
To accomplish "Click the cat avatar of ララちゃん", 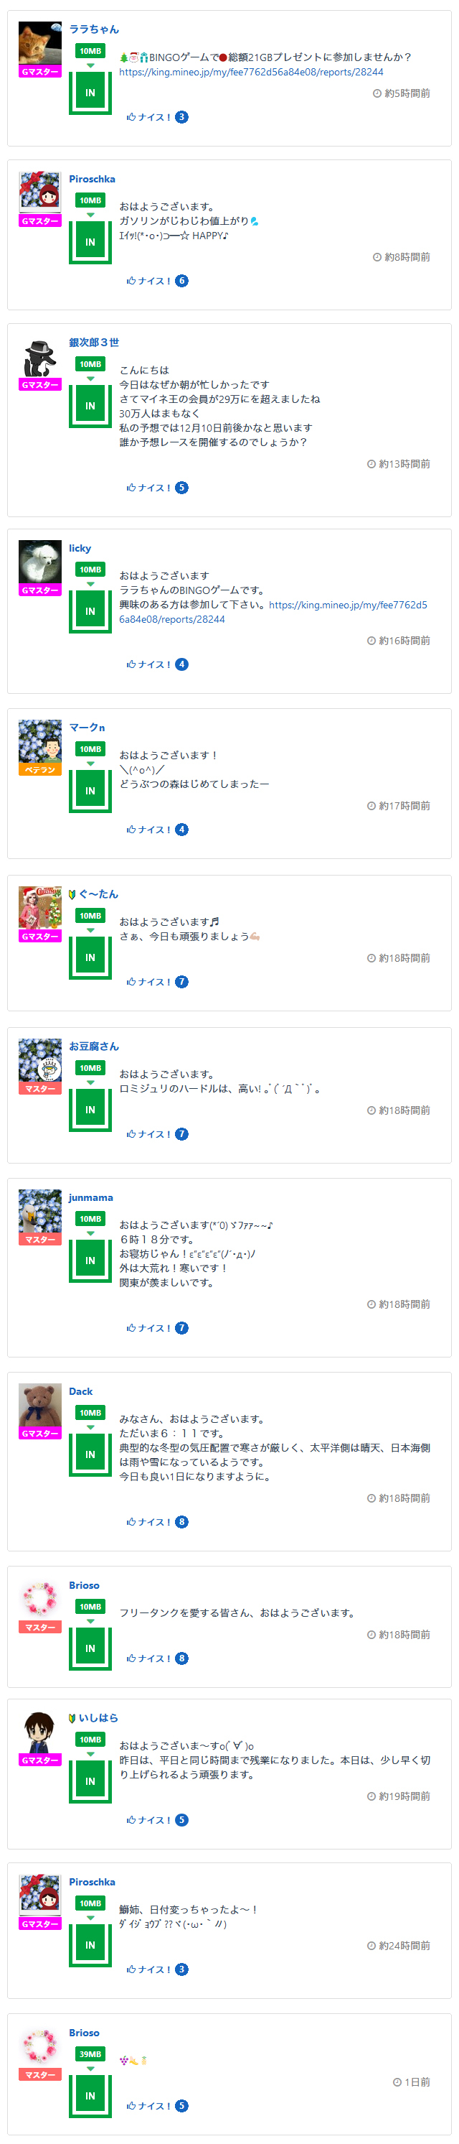I will (40, 43).
